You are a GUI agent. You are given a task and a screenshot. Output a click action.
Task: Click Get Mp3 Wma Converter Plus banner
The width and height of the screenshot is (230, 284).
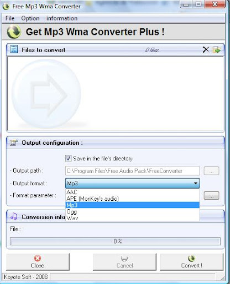click(113, 32)
